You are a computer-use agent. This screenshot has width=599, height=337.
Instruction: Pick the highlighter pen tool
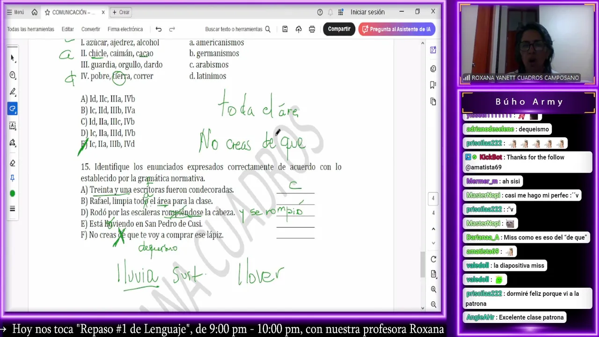coord(13,92)
